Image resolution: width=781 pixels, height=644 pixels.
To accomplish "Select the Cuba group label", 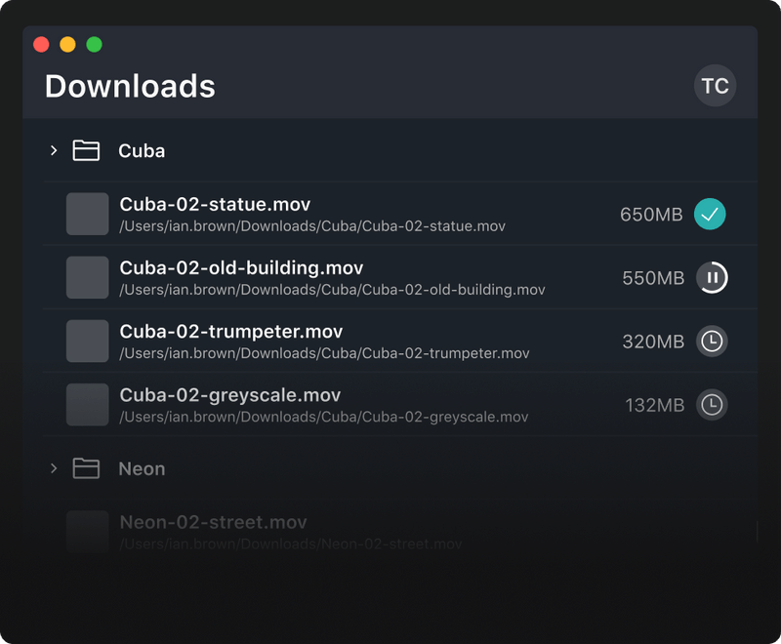I will tap(143, 150).
